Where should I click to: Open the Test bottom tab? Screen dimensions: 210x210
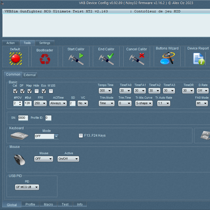click(65, 205)
